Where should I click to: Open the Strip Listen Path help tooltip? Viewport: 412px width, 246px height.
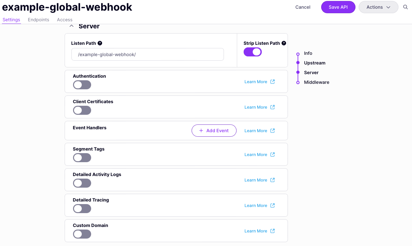(x=284, y=43)
